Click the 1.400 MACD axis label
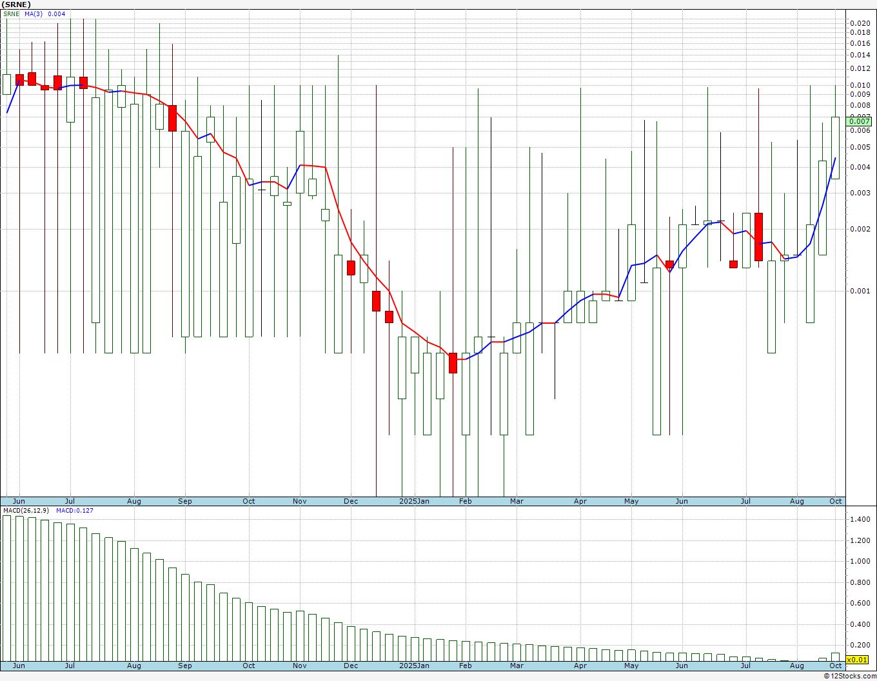 (860, 519)
